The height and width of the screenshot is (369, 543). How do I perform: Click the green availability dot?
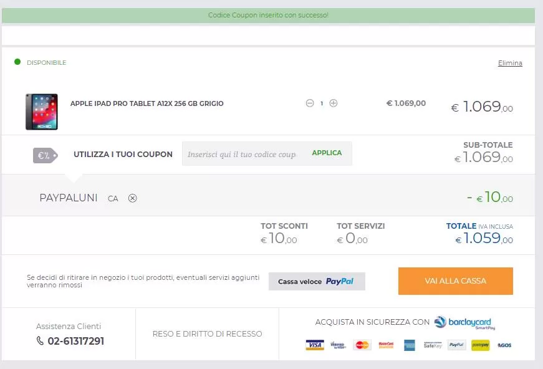(17, 62)
